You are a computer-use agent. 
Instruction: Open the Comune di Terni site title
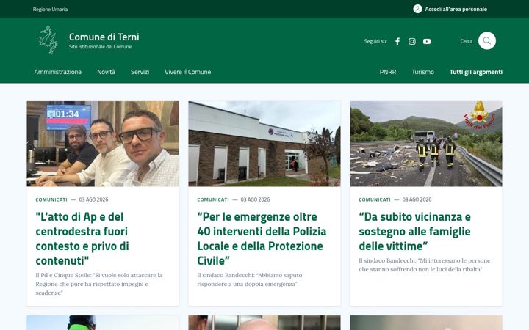pyautogui.click(x=104, y=37)
